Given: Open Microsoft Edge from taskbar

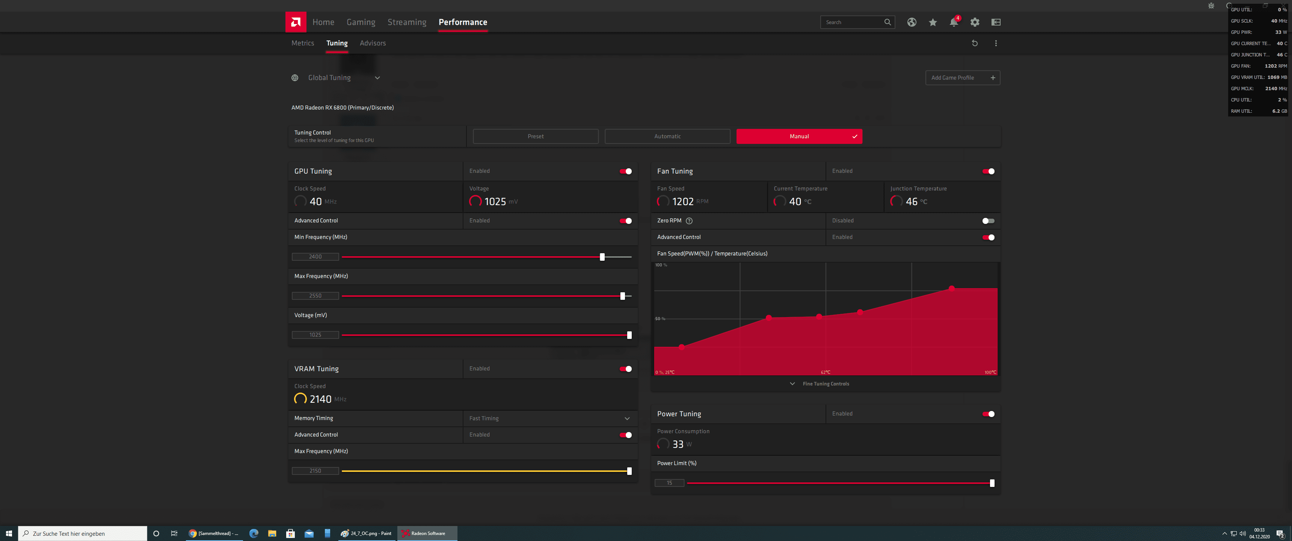Looking at the screenshot, I should 254,533.
